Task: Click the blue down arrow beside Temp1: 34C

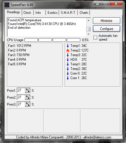Action: tap(68, 46)
